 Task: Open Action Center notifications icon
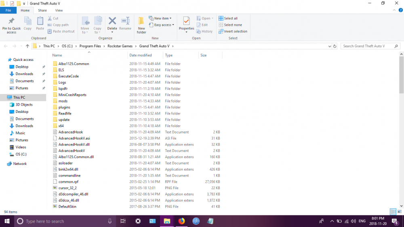[x=395, y=221]
